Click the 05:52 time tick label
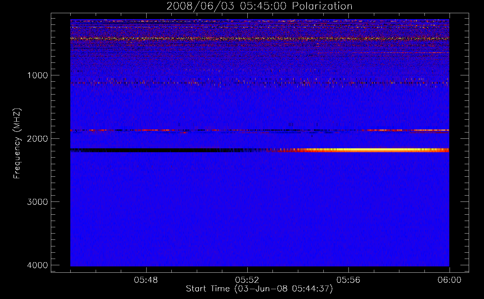The height and width of the screenshot is (299, 484). point(247,280)
